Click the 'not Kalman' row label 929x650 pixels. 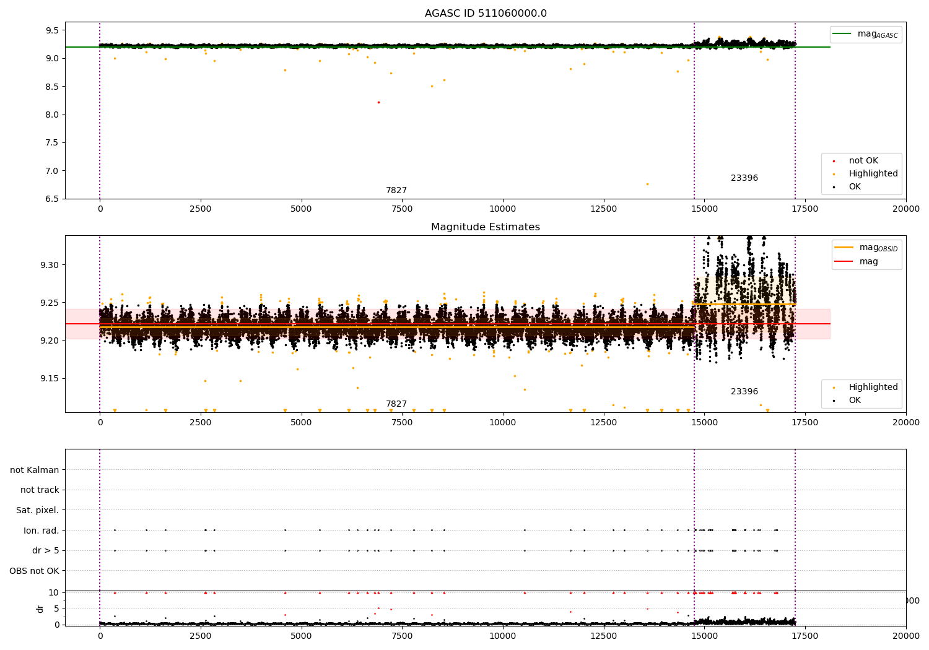(35, 470)
